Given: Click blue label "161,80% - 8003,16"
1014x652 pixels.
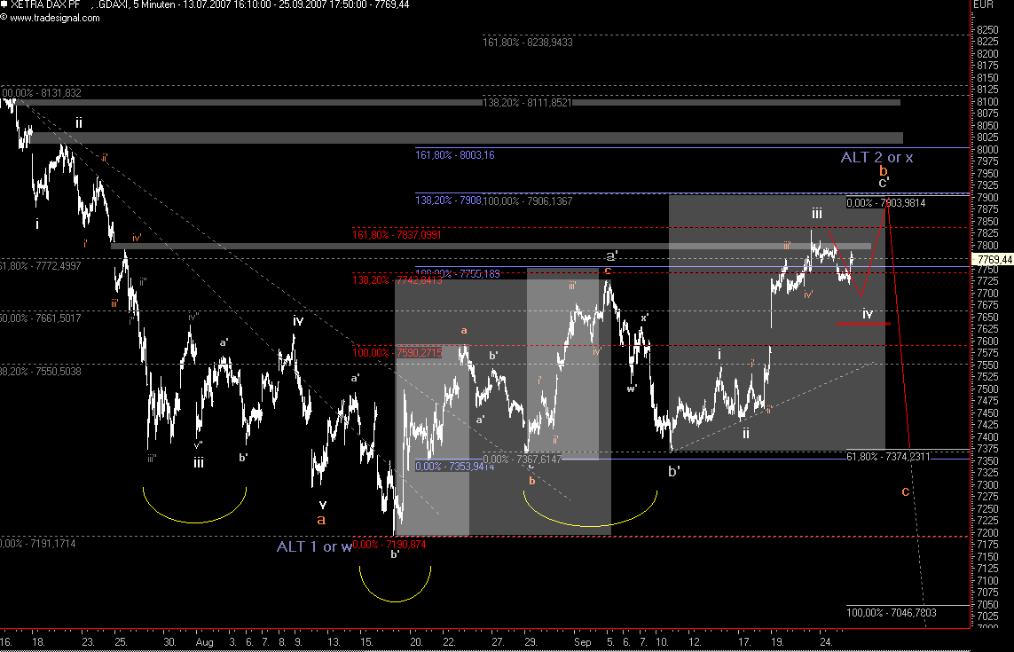Looking at the screenshot, I should [454, 155].
